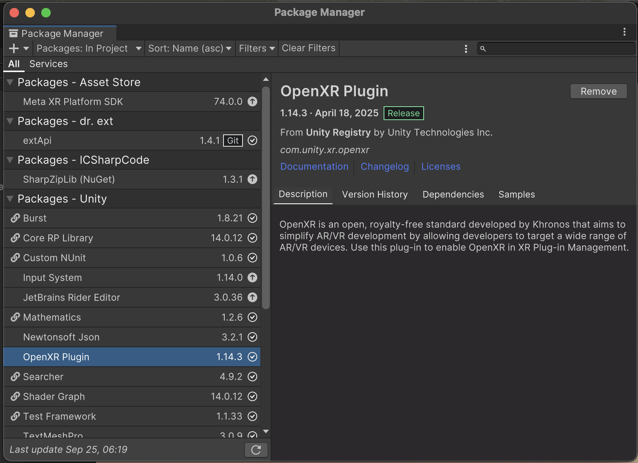This screenshot has width=638, height=463.
Task: Select the Custom NUnit package
Action: 132,258
